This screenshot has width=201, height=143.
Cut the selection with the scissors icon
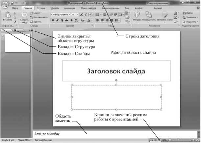(15, 13)
